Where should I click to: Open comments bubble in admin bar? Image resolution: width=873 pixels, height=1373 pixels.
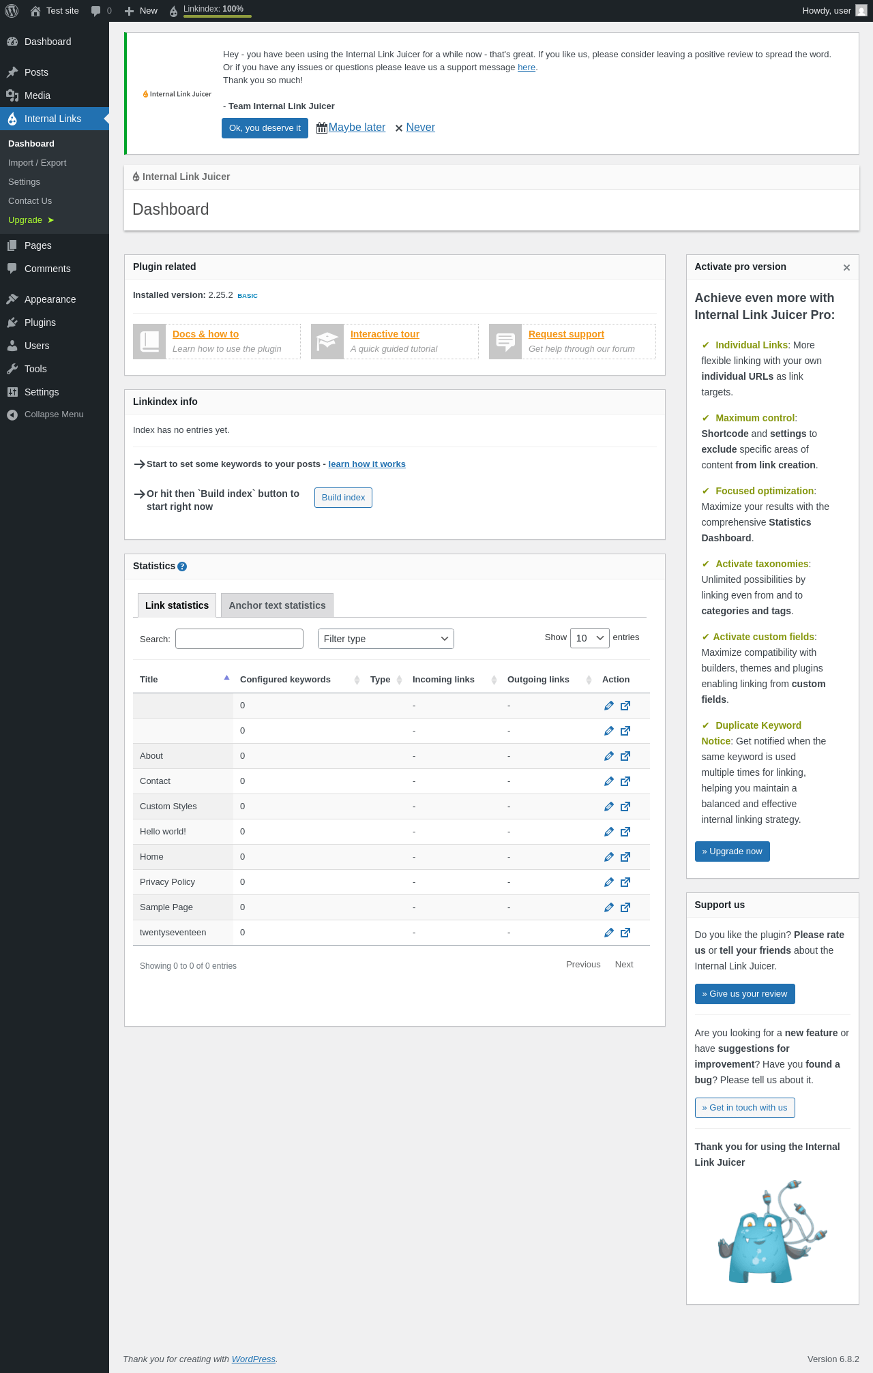101,11
